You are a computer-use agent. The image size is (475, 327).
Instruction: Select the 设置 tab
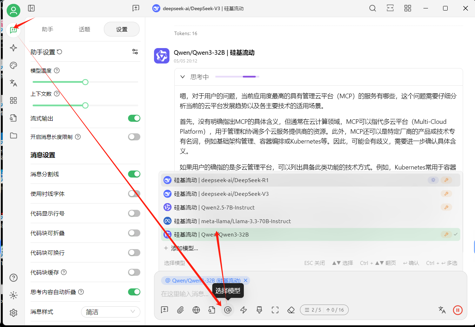pos(122,29)
